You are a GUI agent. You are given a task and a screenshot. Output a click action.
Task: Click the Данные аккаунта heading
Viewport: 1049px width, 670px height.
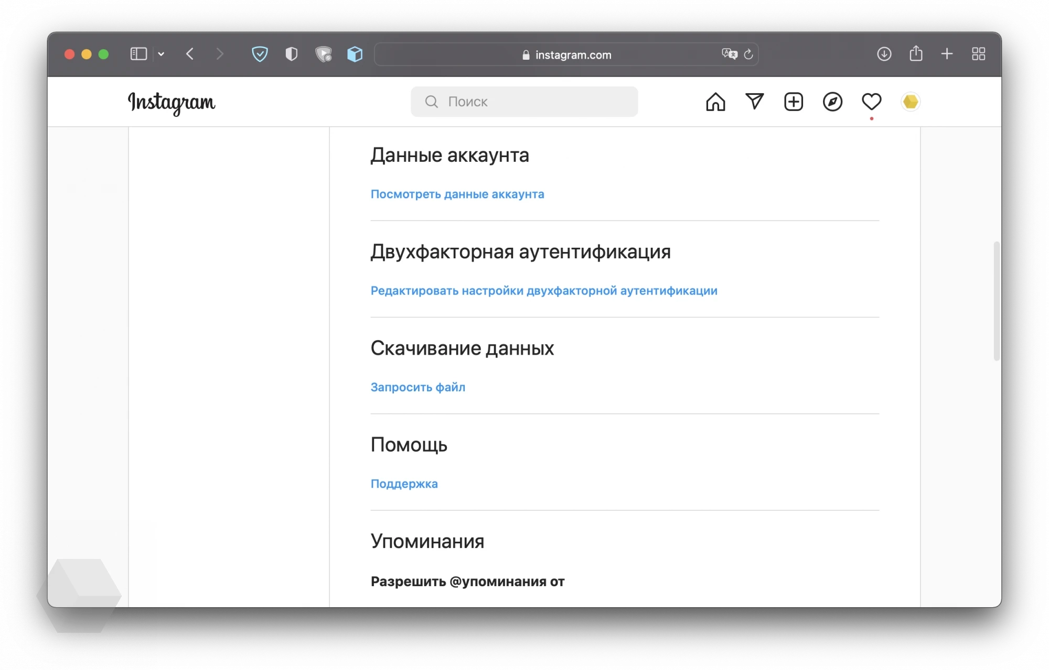tap(450, 155)
